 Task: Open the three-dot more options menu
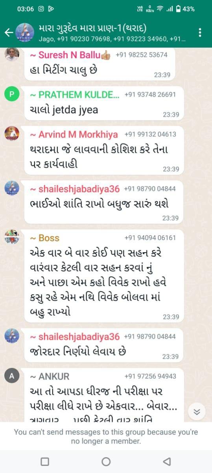point(200,32)
